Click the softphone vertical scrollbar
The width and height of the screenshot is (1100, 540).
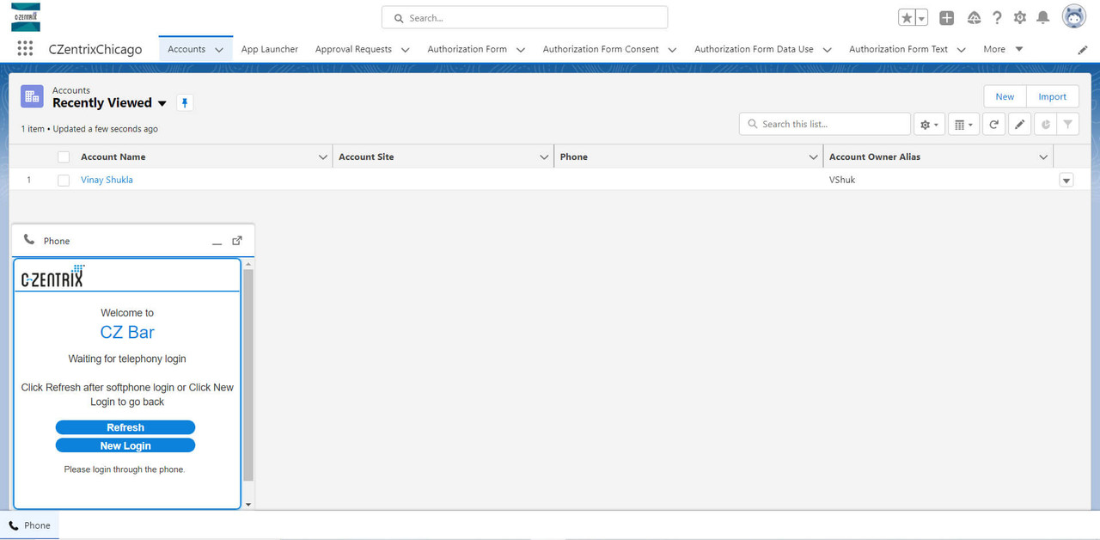coord(248,374)
